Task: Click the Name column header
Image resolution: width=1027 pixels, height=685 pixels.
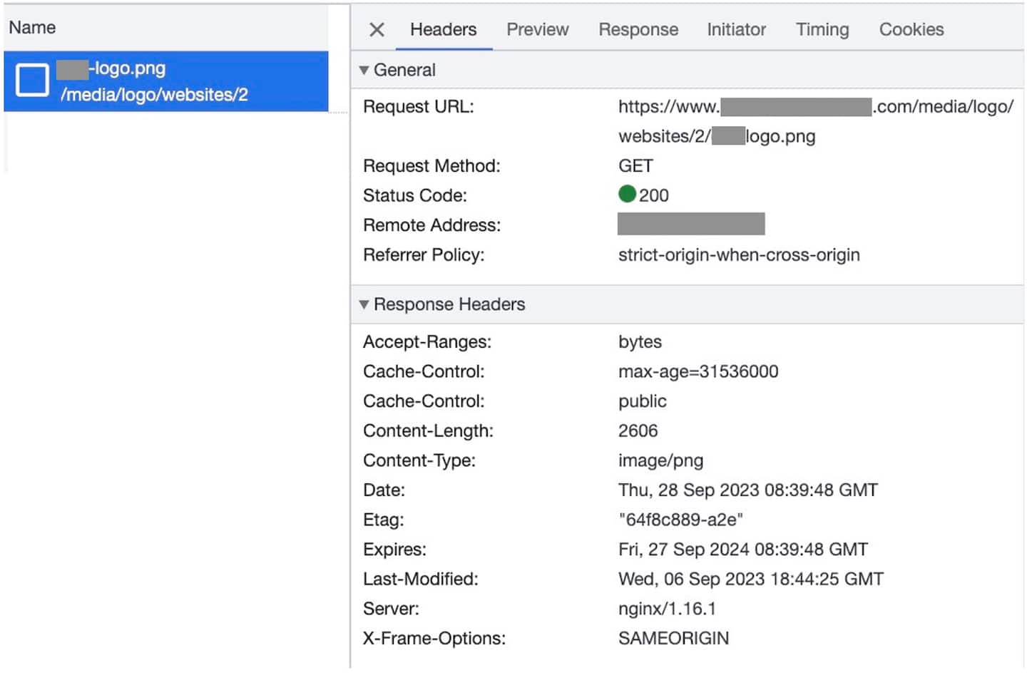Action: (x=33, y=28)
